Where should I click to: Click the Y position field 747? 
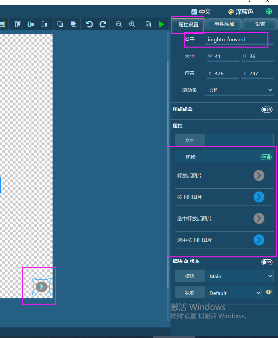(258, 73)
